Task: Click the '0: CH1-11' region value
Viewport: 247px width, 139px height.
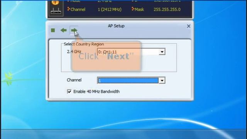Action: click(x=107, y=52)
